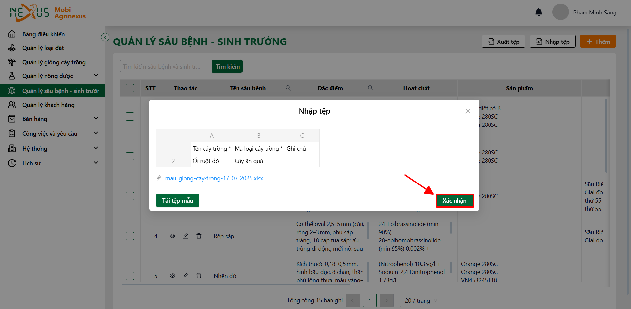Go to the previous page arrow
This screenshot has width=631, height=309.
point(353,300)
